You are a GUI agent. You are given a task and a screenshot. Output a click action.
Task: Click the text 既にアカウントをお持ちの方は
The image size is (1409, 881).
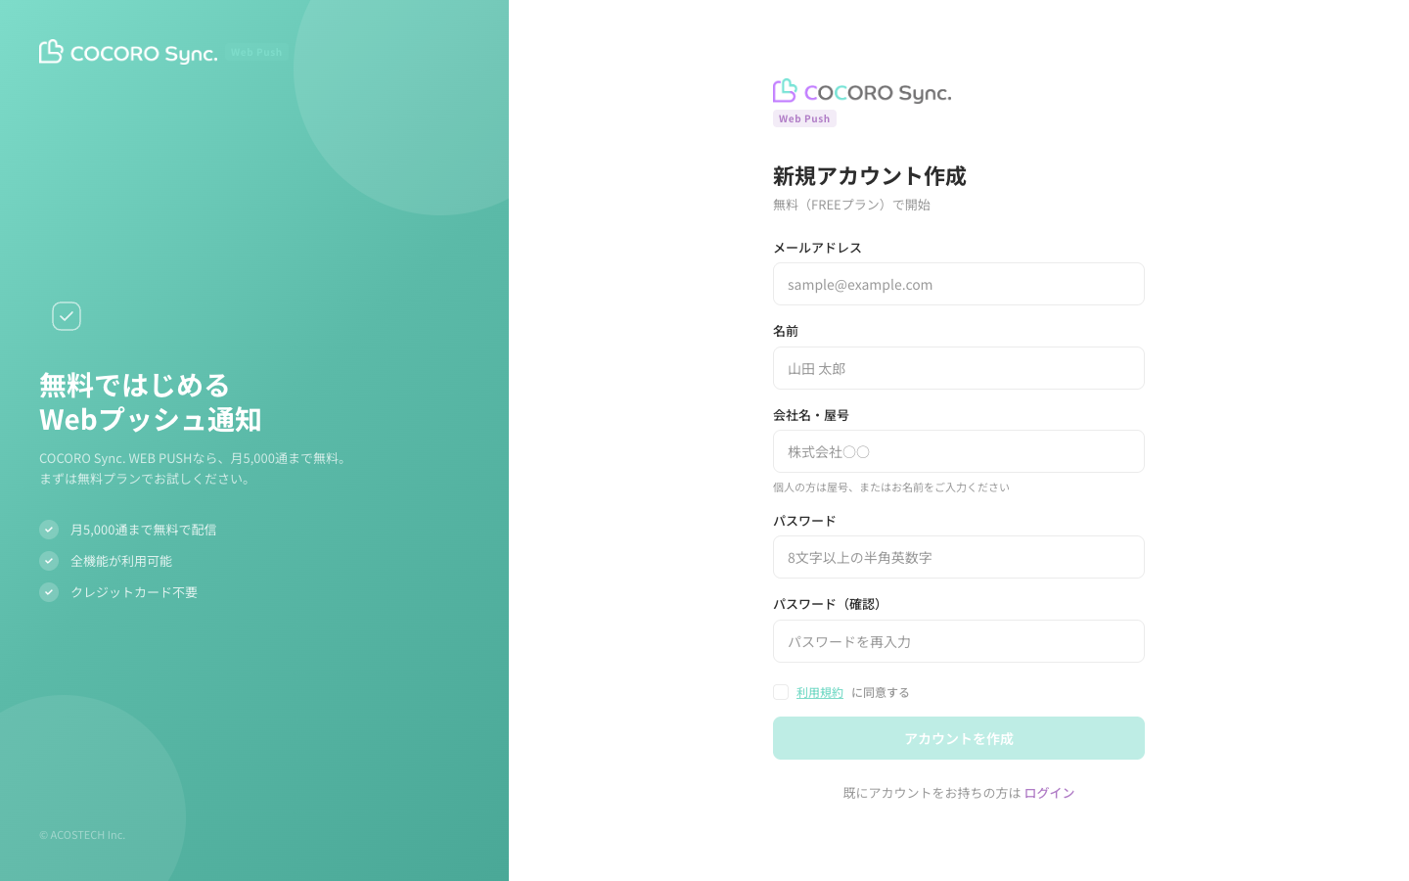(x=932, y=793)
